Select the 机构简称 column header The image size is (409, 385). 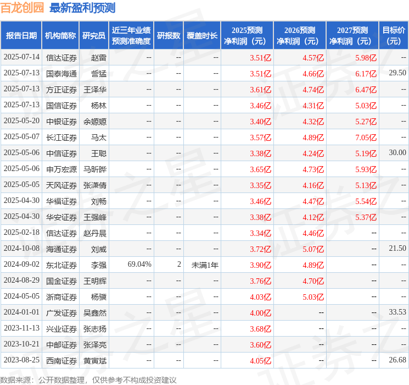pyautogui.click(x=60, y=36)
